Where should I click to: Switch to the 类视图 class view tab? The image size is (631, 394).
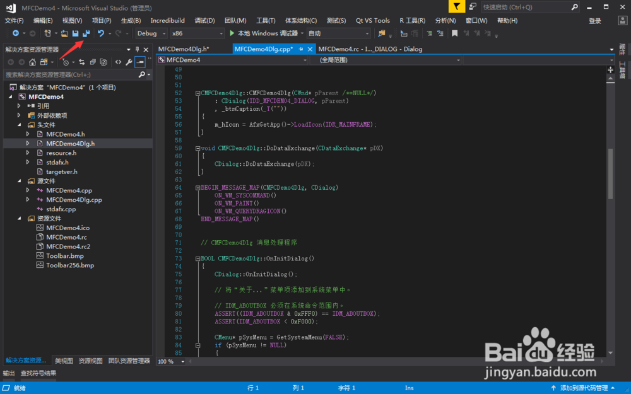64,361
